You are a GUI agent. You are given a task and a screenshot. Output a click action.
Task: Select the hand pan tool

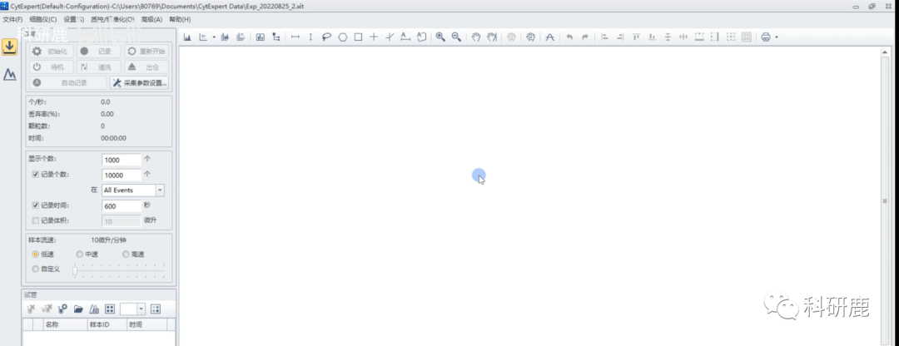point(476,37)
